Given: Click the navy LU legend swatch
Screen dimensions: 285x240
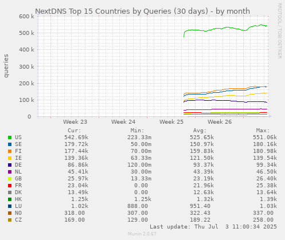Looking at the screenshot, I should click(x=10, y=206).
